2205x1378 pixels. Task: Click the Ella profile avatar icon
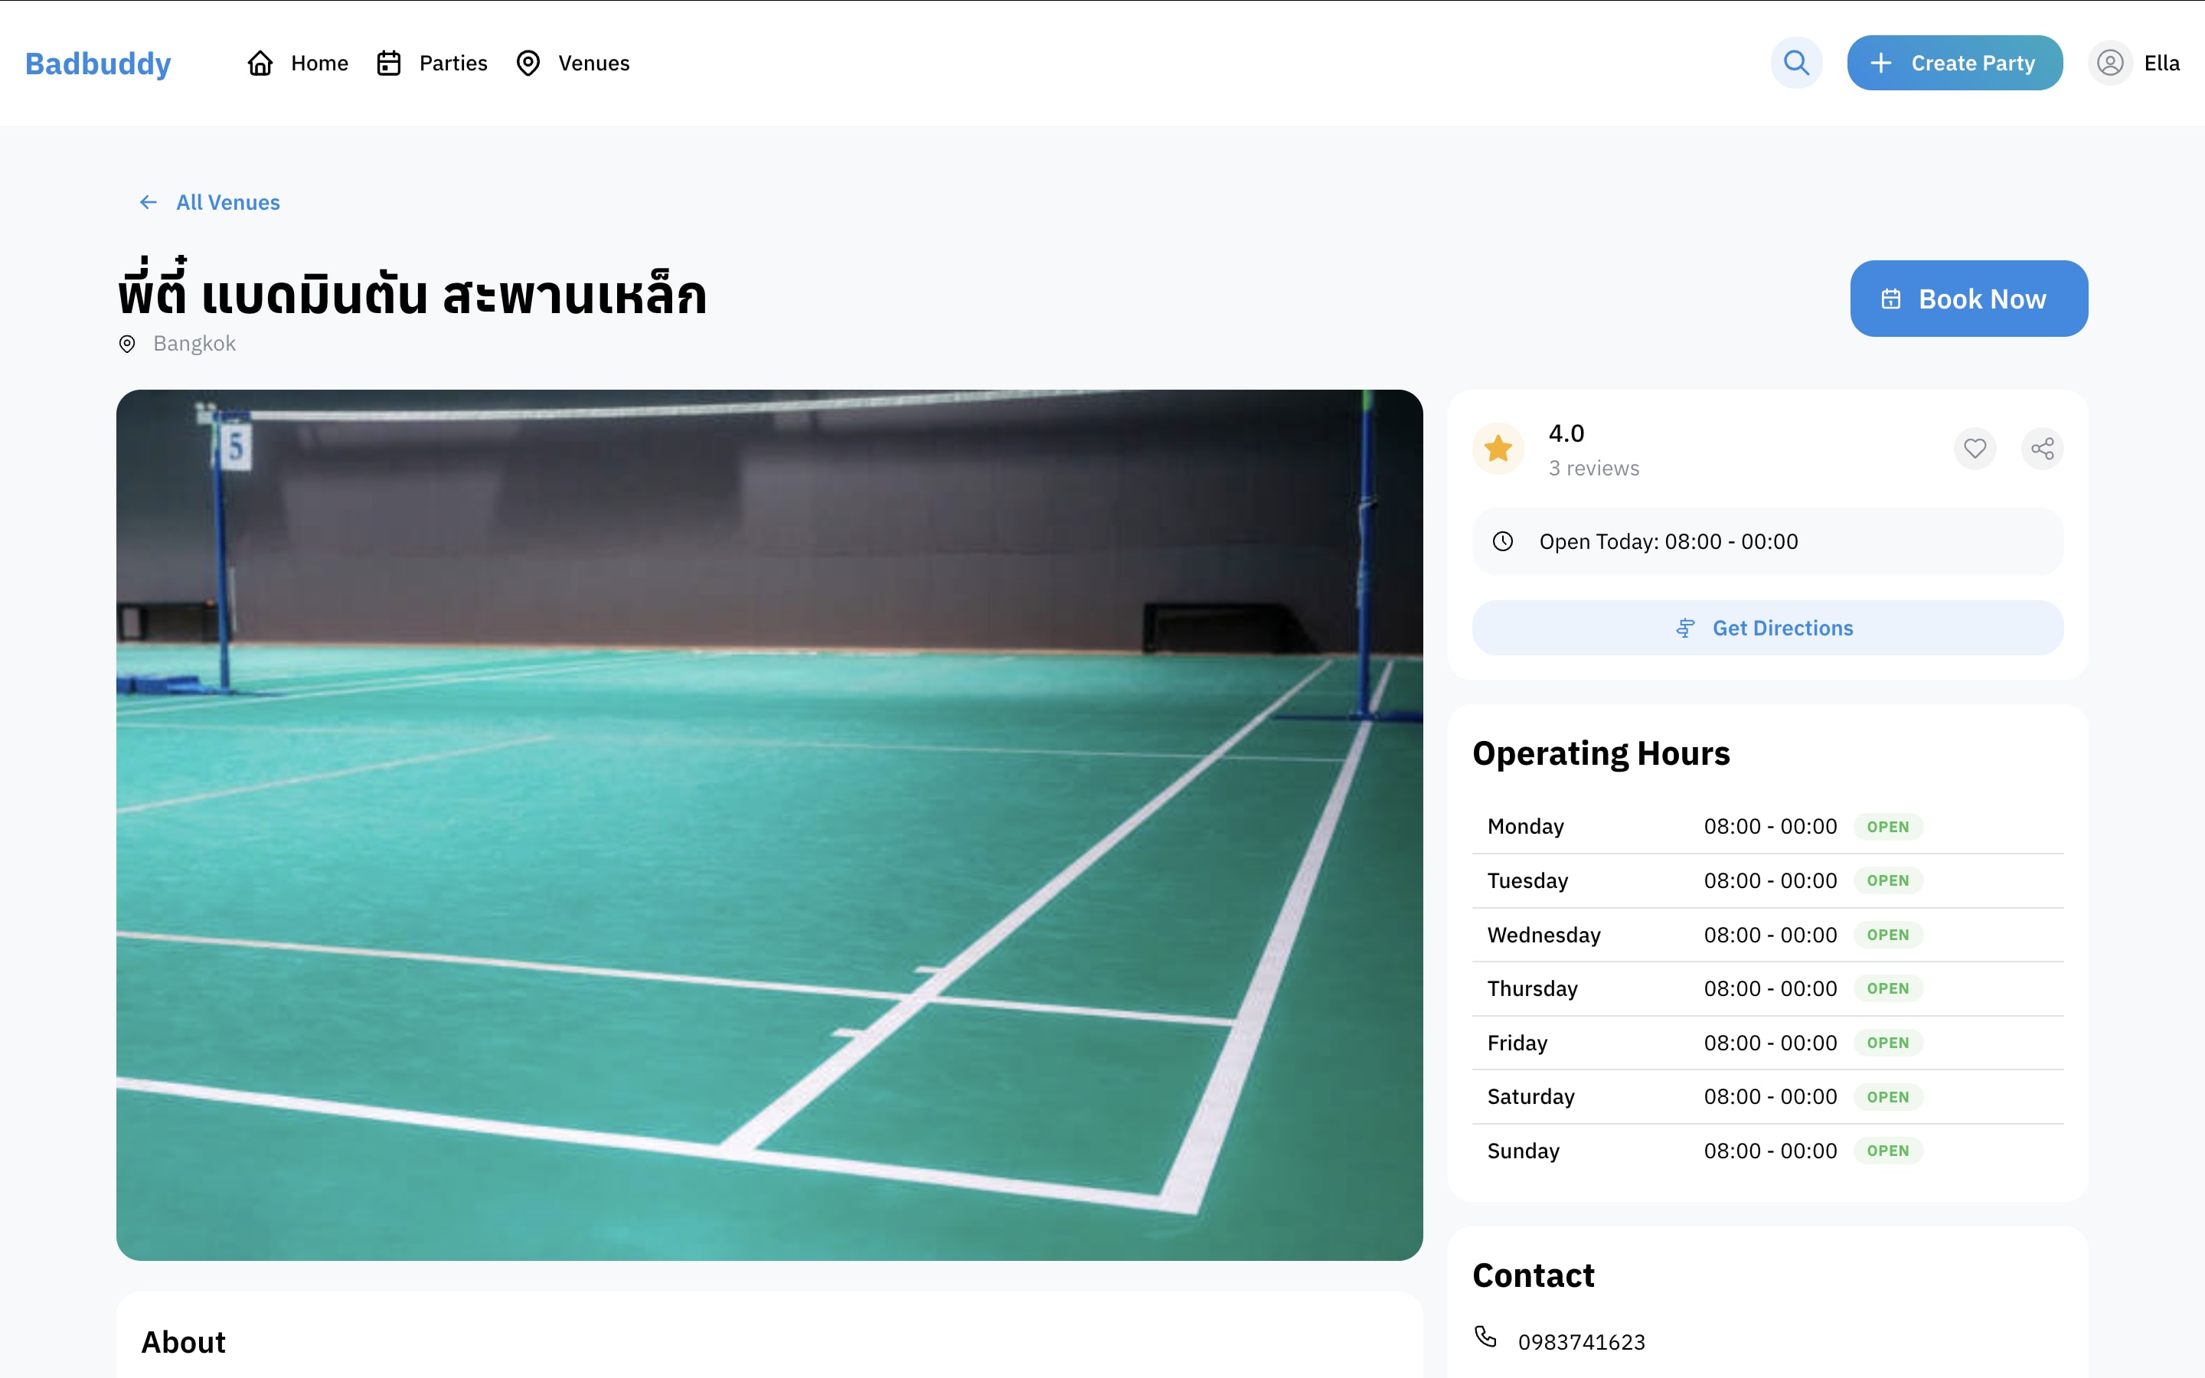[x=2110, y=63]
